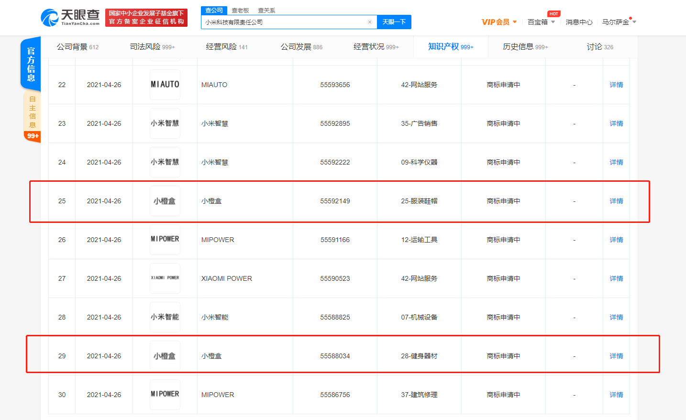Open 详情 for row 26 MIPOWER

tap(616, 240)
